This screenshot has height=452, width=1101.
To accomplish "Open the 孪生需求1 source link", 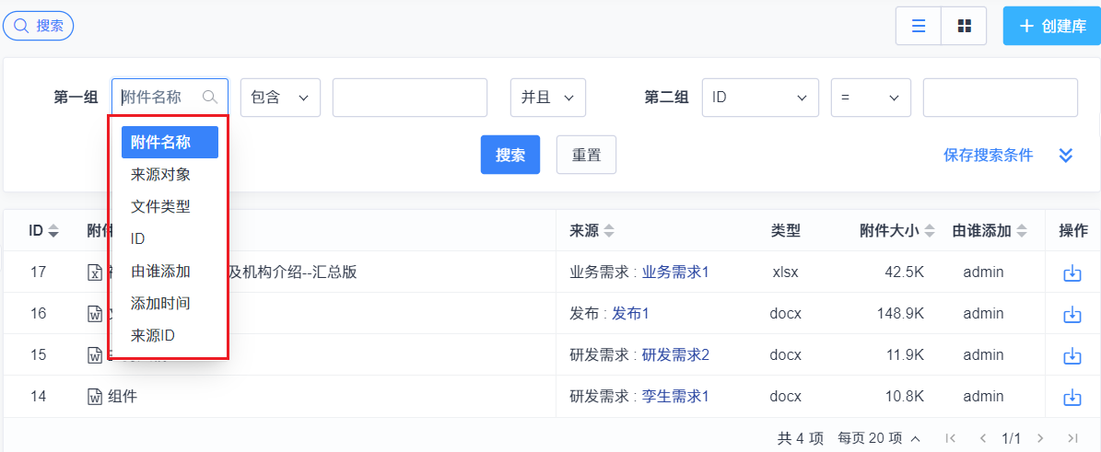I will [675, 397].
